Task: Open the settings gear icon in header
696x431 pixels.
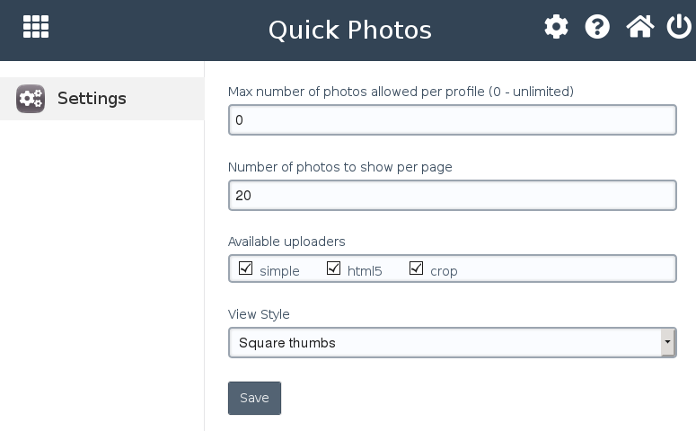Action: (556, 27)
